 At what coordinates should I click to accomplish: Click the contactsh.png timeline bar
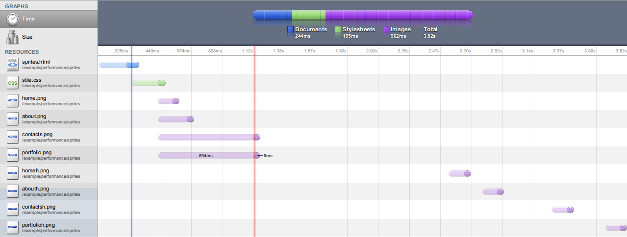(x=563, y=210)
